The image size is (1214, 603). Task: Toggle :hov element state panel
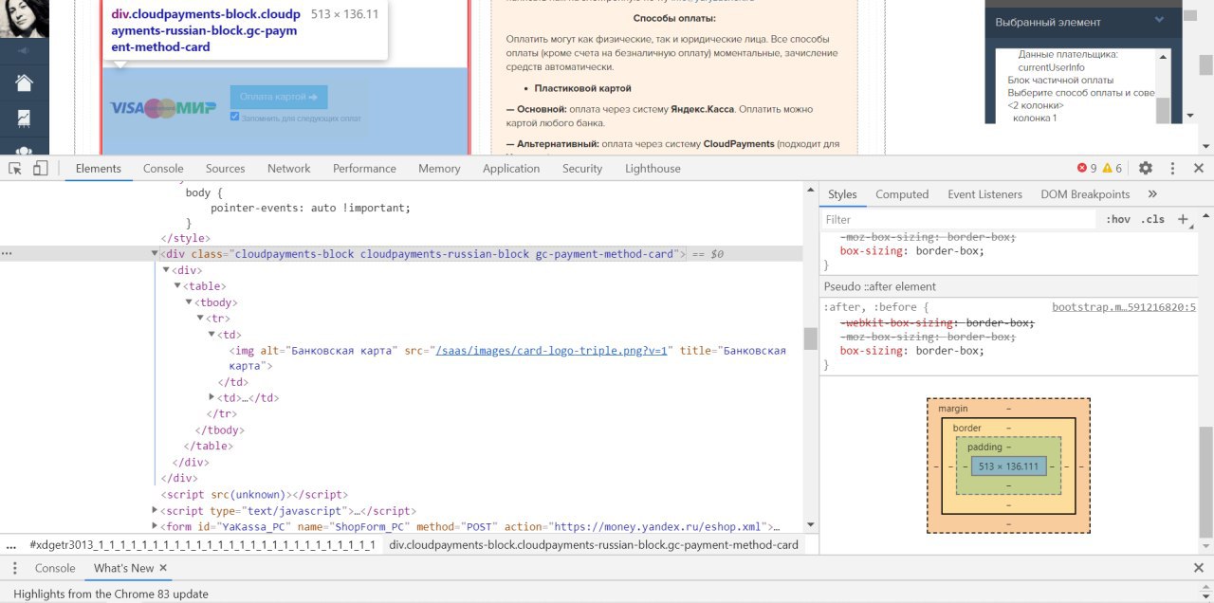(1118, 219)
